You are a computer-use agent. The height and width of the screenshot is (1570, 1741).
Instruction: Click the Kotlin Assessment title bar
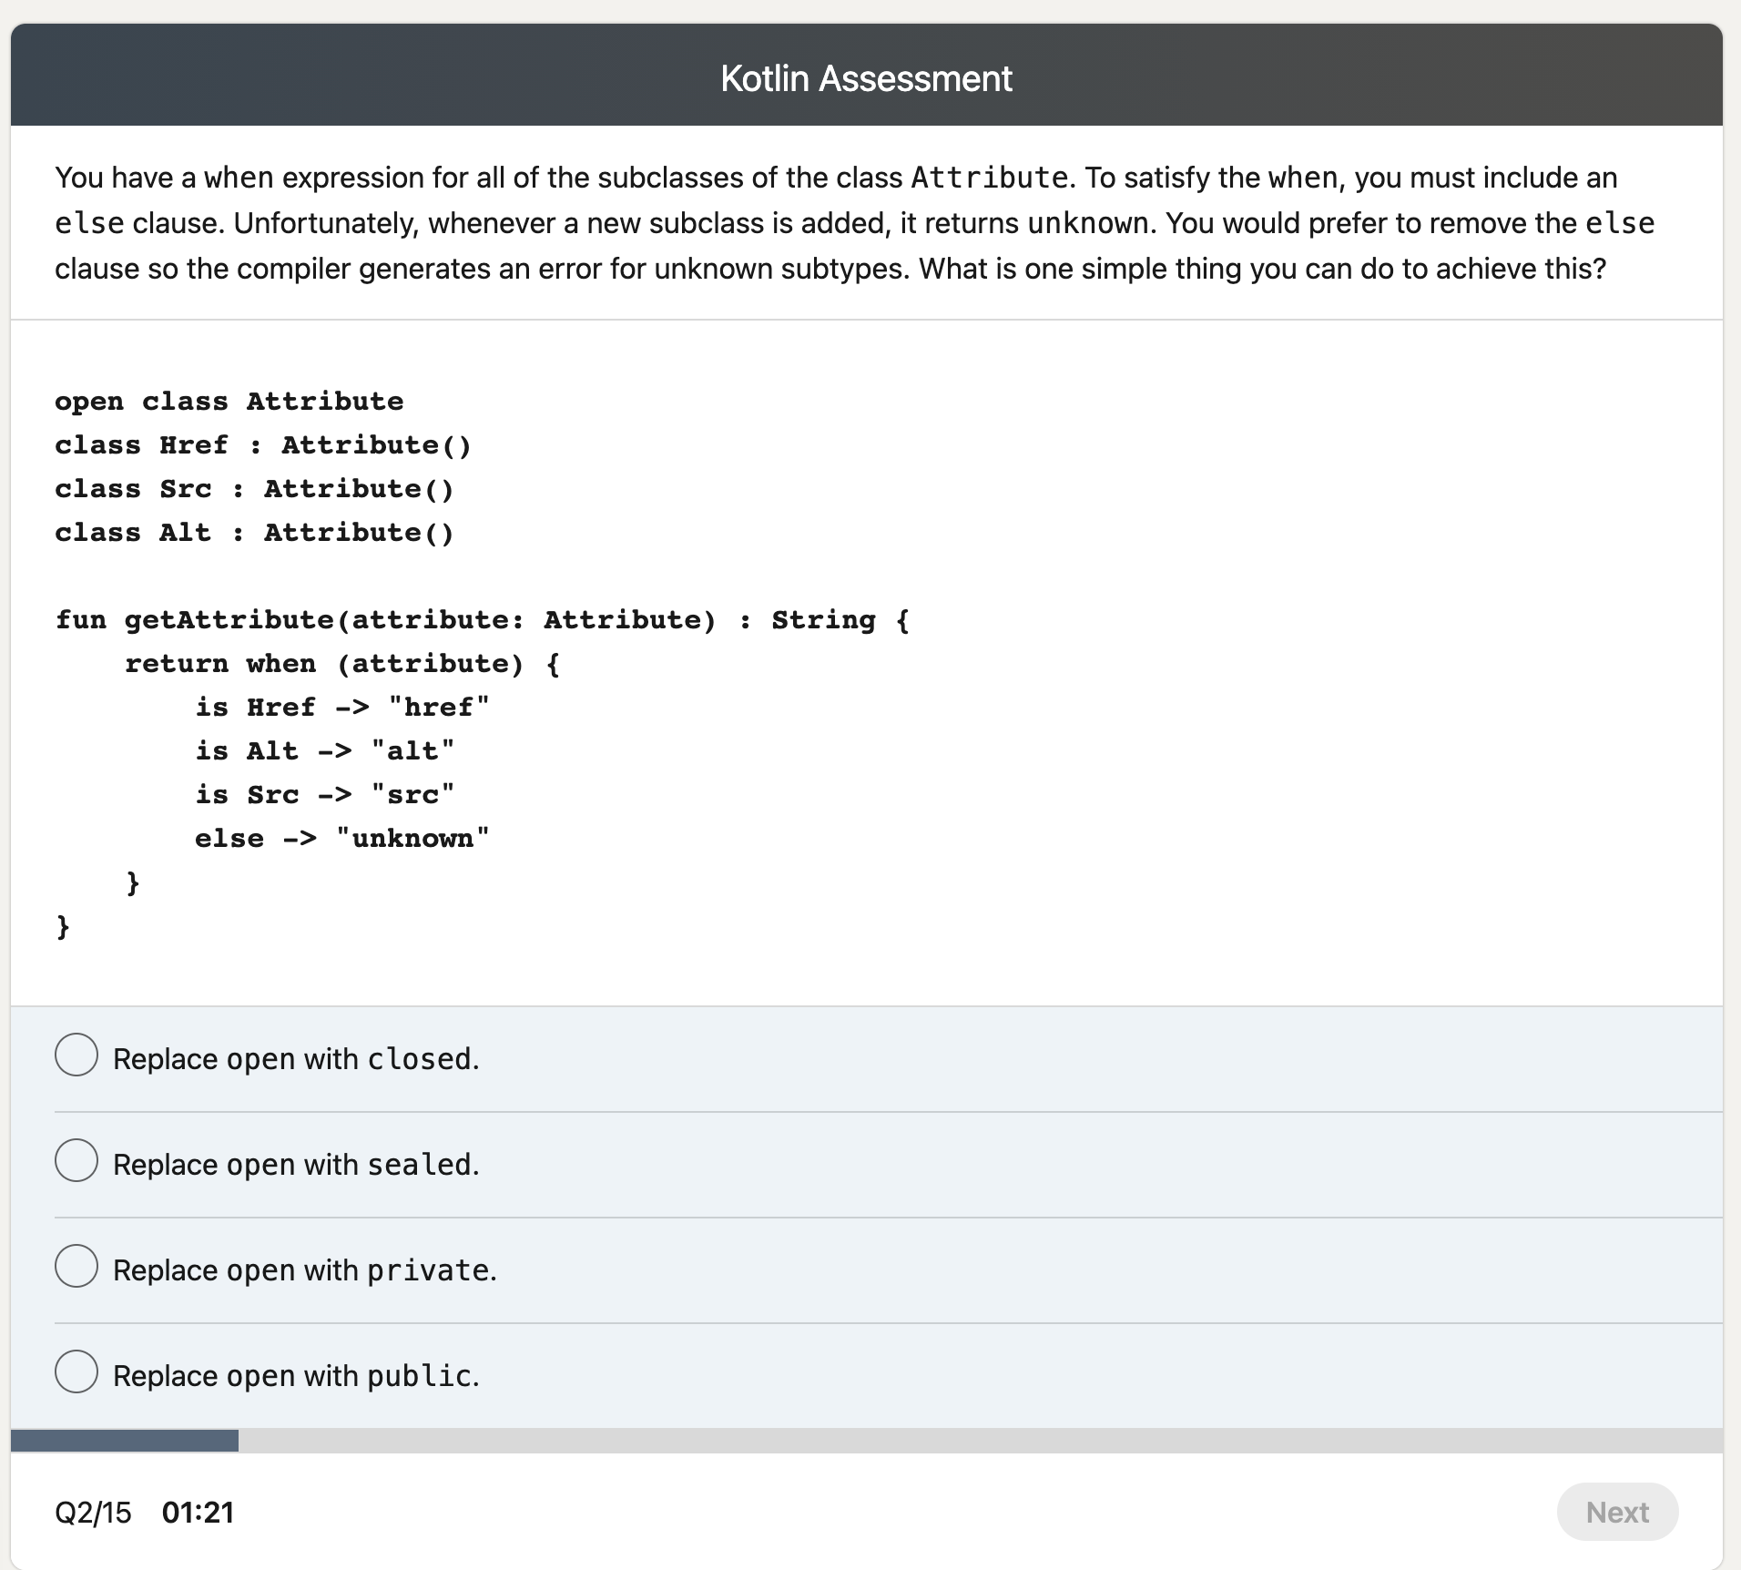tap(865, 77)
